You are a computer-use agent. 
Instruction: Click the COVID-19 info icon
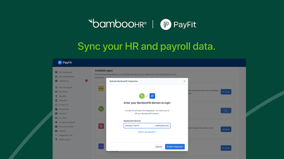point(56,105)
